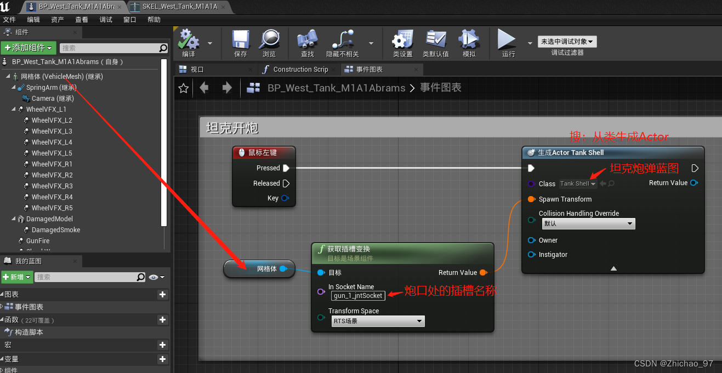Select the WheelVFX_R2 component

pos(52,175)
